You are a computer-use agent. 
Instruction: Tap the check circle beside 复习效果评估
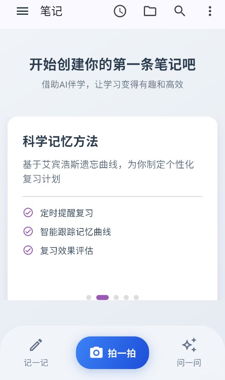tap(28, 250)
